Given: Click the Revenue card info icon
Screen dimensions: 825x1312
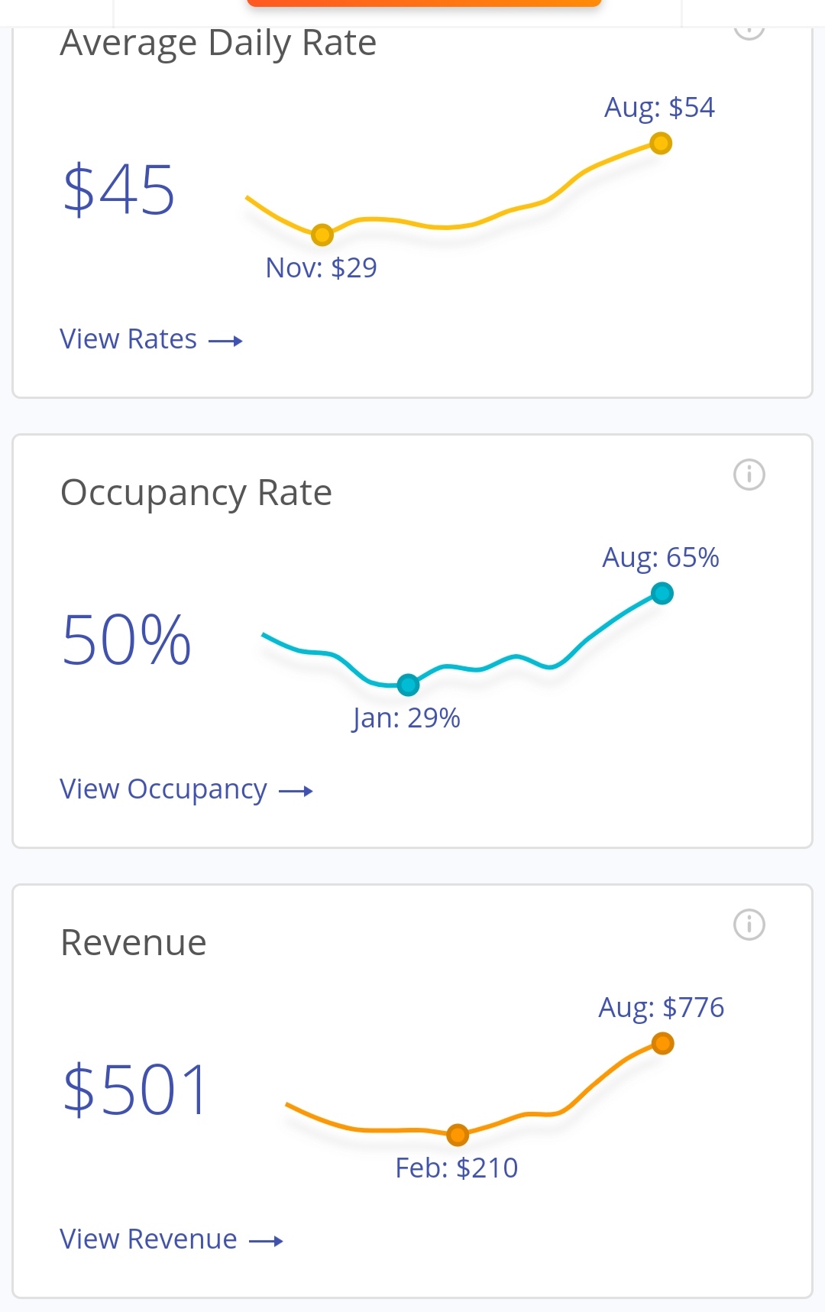Looking at the screenshot, I should point(749,925).
